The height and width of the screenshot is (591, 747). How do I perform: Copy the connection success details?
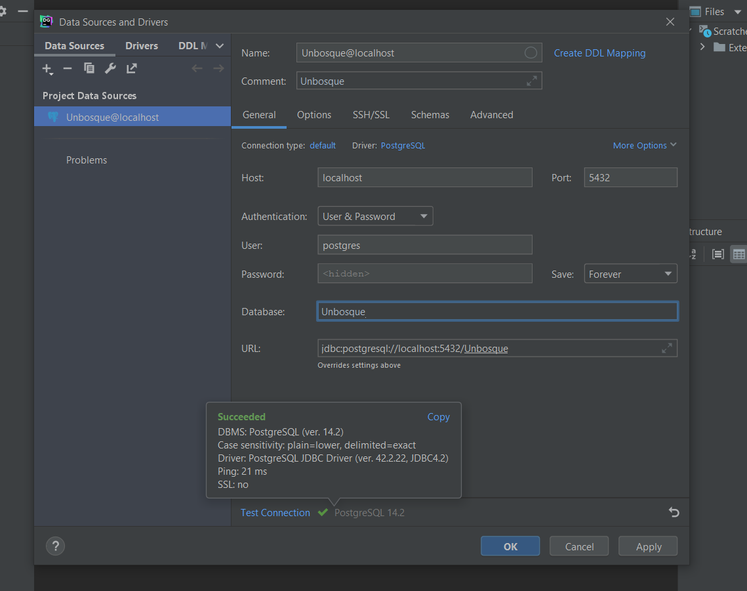coord(438,416)
